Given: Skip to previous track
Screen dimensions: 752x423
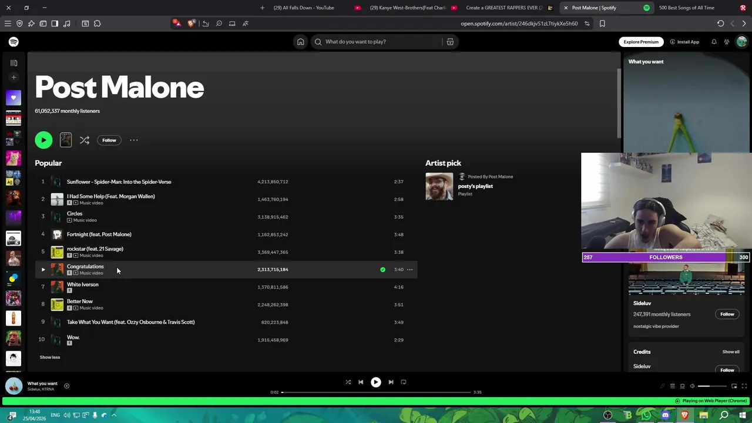Looking at the screenshot, I should (361, 382).
